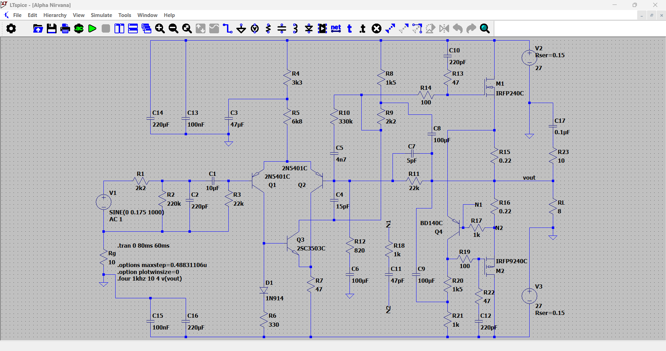Click the Redo arrow

(x=471, y=28)
